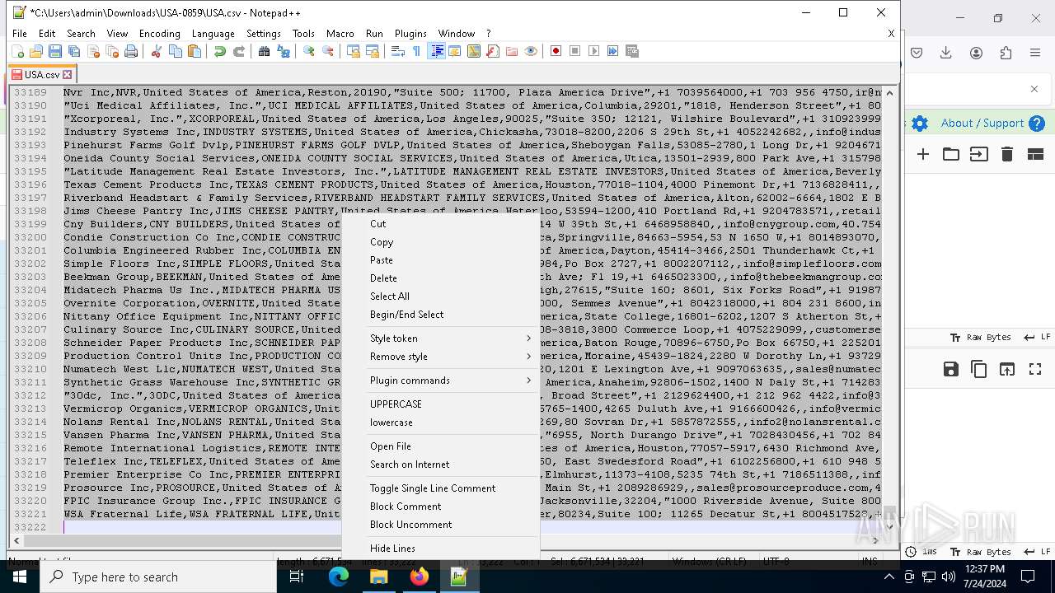Image resolution: width=1055 pixels, height=593 pixels.
Task: Toggle the Show Indent Guide icon
Action: (x=437, y=51)
